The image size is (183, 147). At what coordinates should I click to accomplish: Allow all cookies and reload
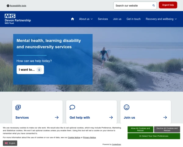140,129
